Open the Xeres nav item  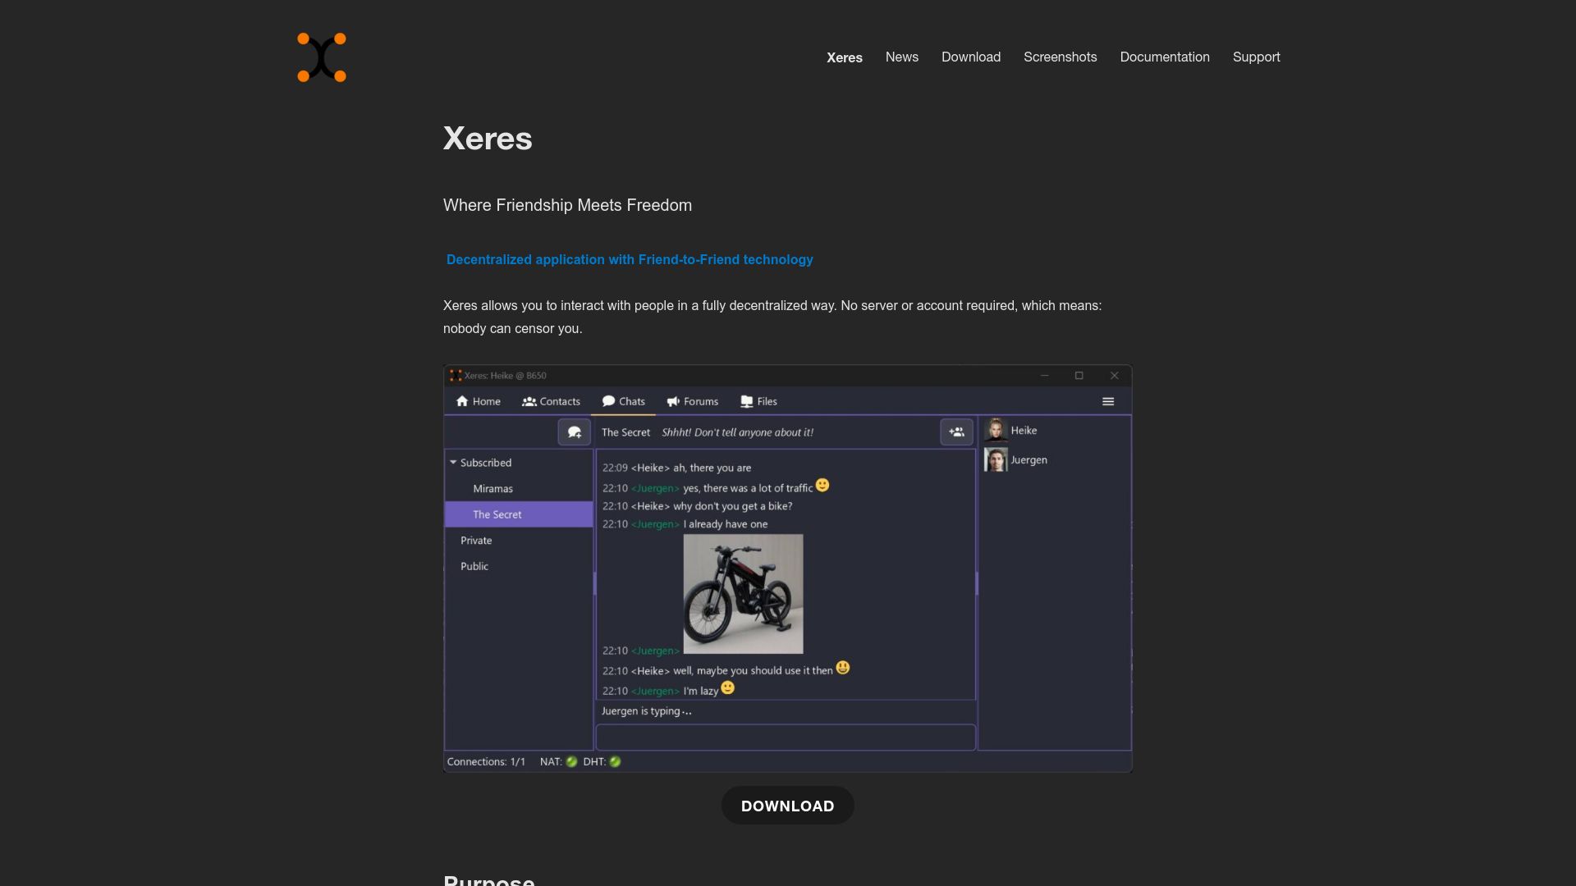(x=844, y=57)
